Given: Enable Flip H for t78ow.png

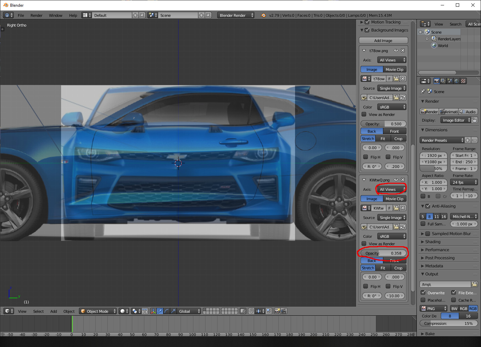Looking at the screenshot, I should click(366, 157).
